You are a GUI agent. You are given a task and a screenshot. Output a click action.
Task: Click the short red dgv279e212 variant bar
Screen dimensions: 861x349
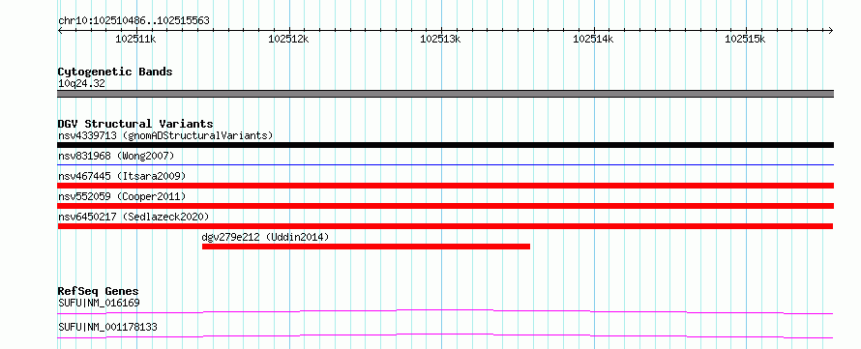point(366,247)
